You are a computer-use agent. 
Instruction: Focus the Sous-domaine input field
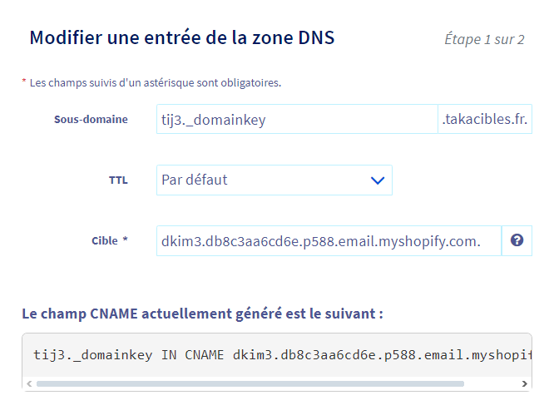point(296,120)
